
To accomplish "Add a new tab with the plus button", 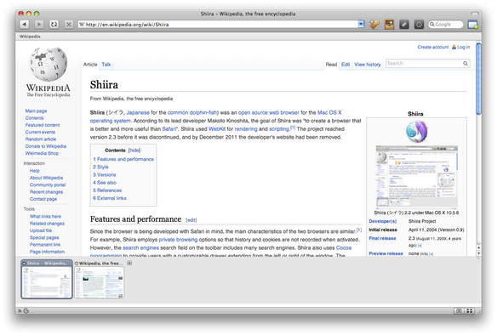I will pos(129,263).
